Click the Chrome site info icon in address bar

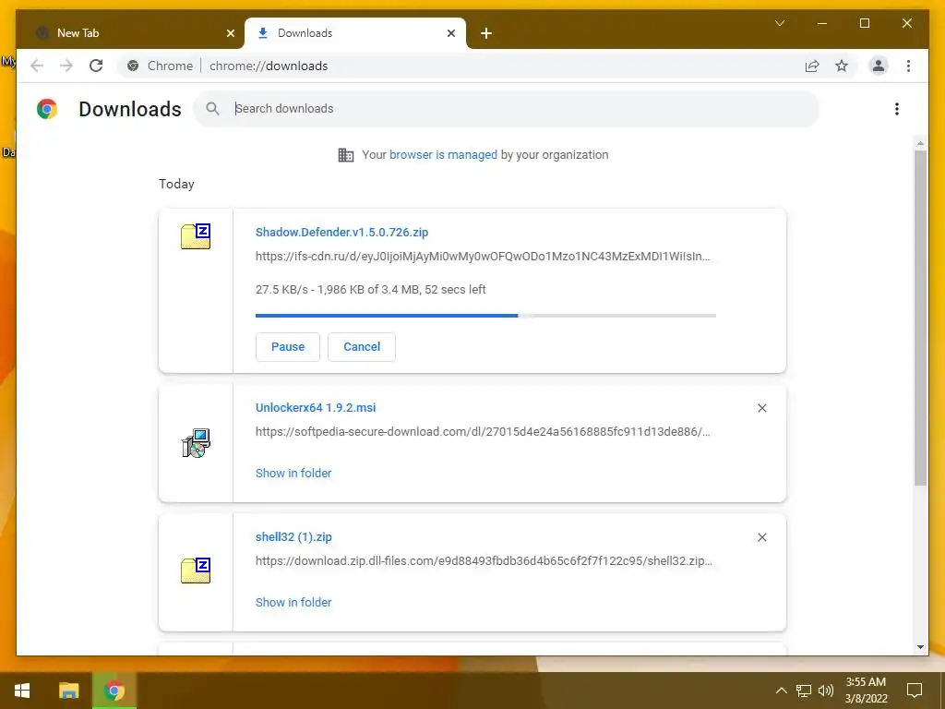pyautogui.click(x=133, y=66)
